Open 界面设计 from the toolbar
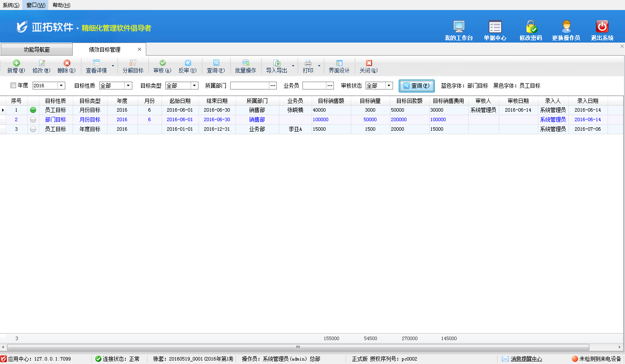 pos(339,63)
